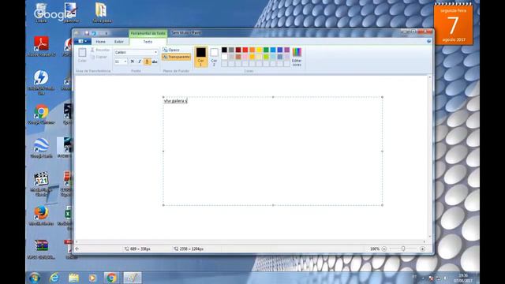The height and width of the screenshot is (284, 505).
Task: Pick the white swatch in second row
Action: point(224,57)
